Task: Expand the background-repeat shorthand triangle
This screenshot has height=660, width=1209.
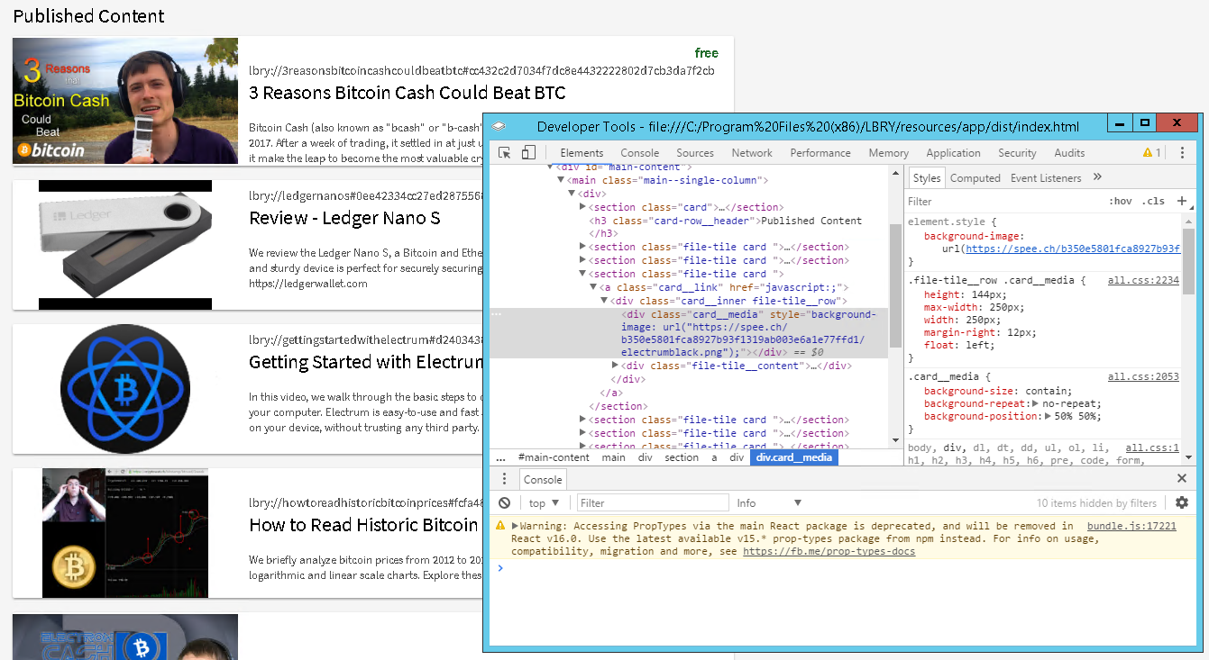Action: click(x=1034, y=404)
